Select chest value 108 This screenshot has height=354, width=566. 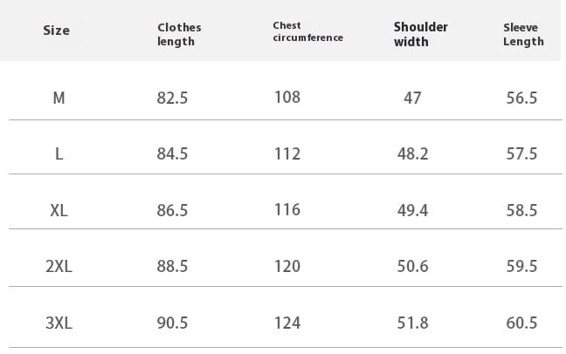287,98
